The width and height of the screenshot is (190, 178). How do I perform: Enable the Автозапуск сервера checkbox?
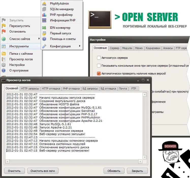(x=99, y=58)
